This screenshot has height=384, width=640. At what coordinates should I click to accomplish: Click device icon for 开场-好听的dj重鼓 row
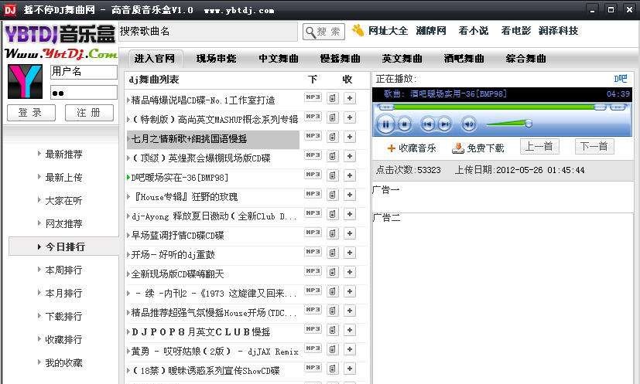[x=333, y=253]
